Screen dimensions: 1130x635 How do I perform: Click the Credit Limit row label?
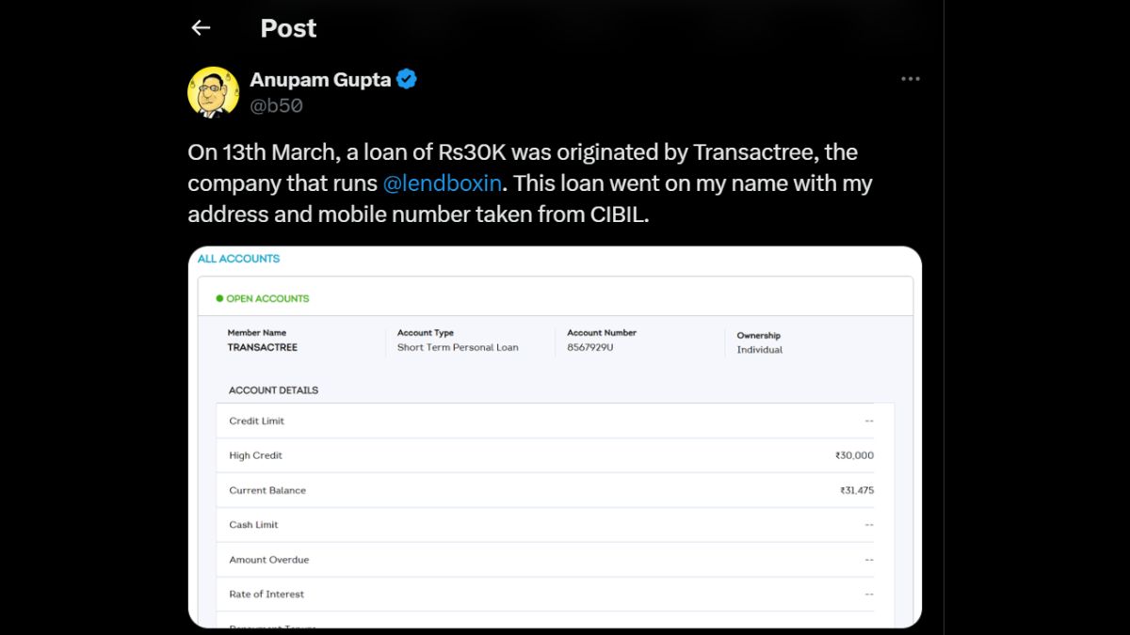256,421
